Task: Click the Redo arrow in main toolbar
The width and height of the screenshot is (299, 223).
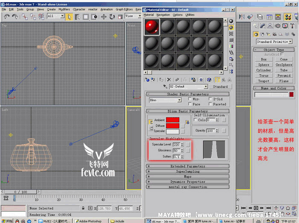Action: point(15,17)
